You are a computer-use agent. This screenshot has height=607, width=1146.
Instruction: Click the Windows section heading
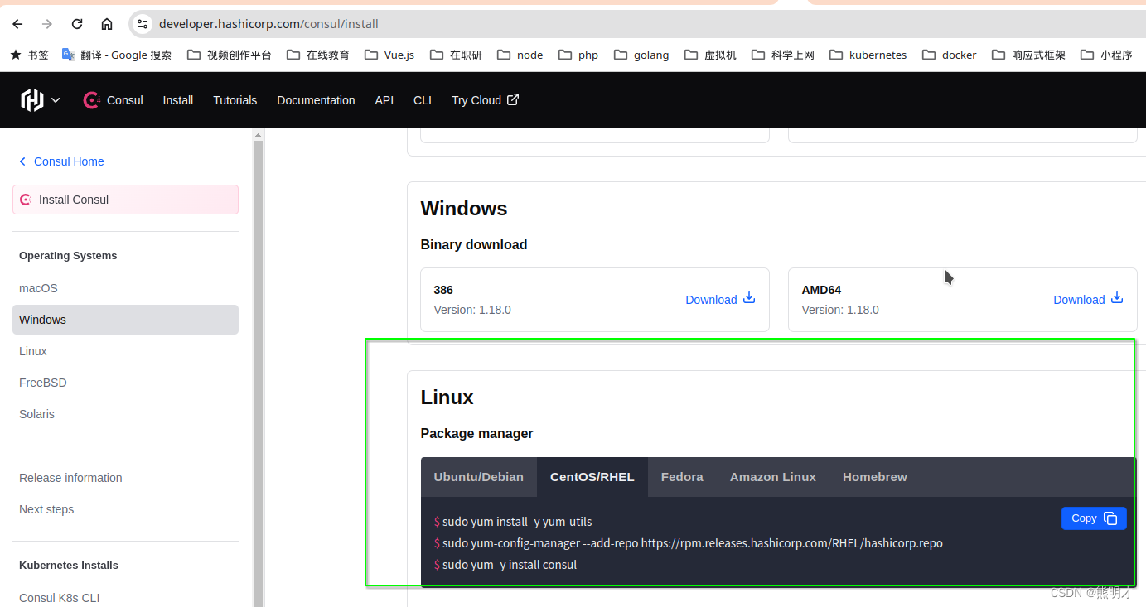464,209
